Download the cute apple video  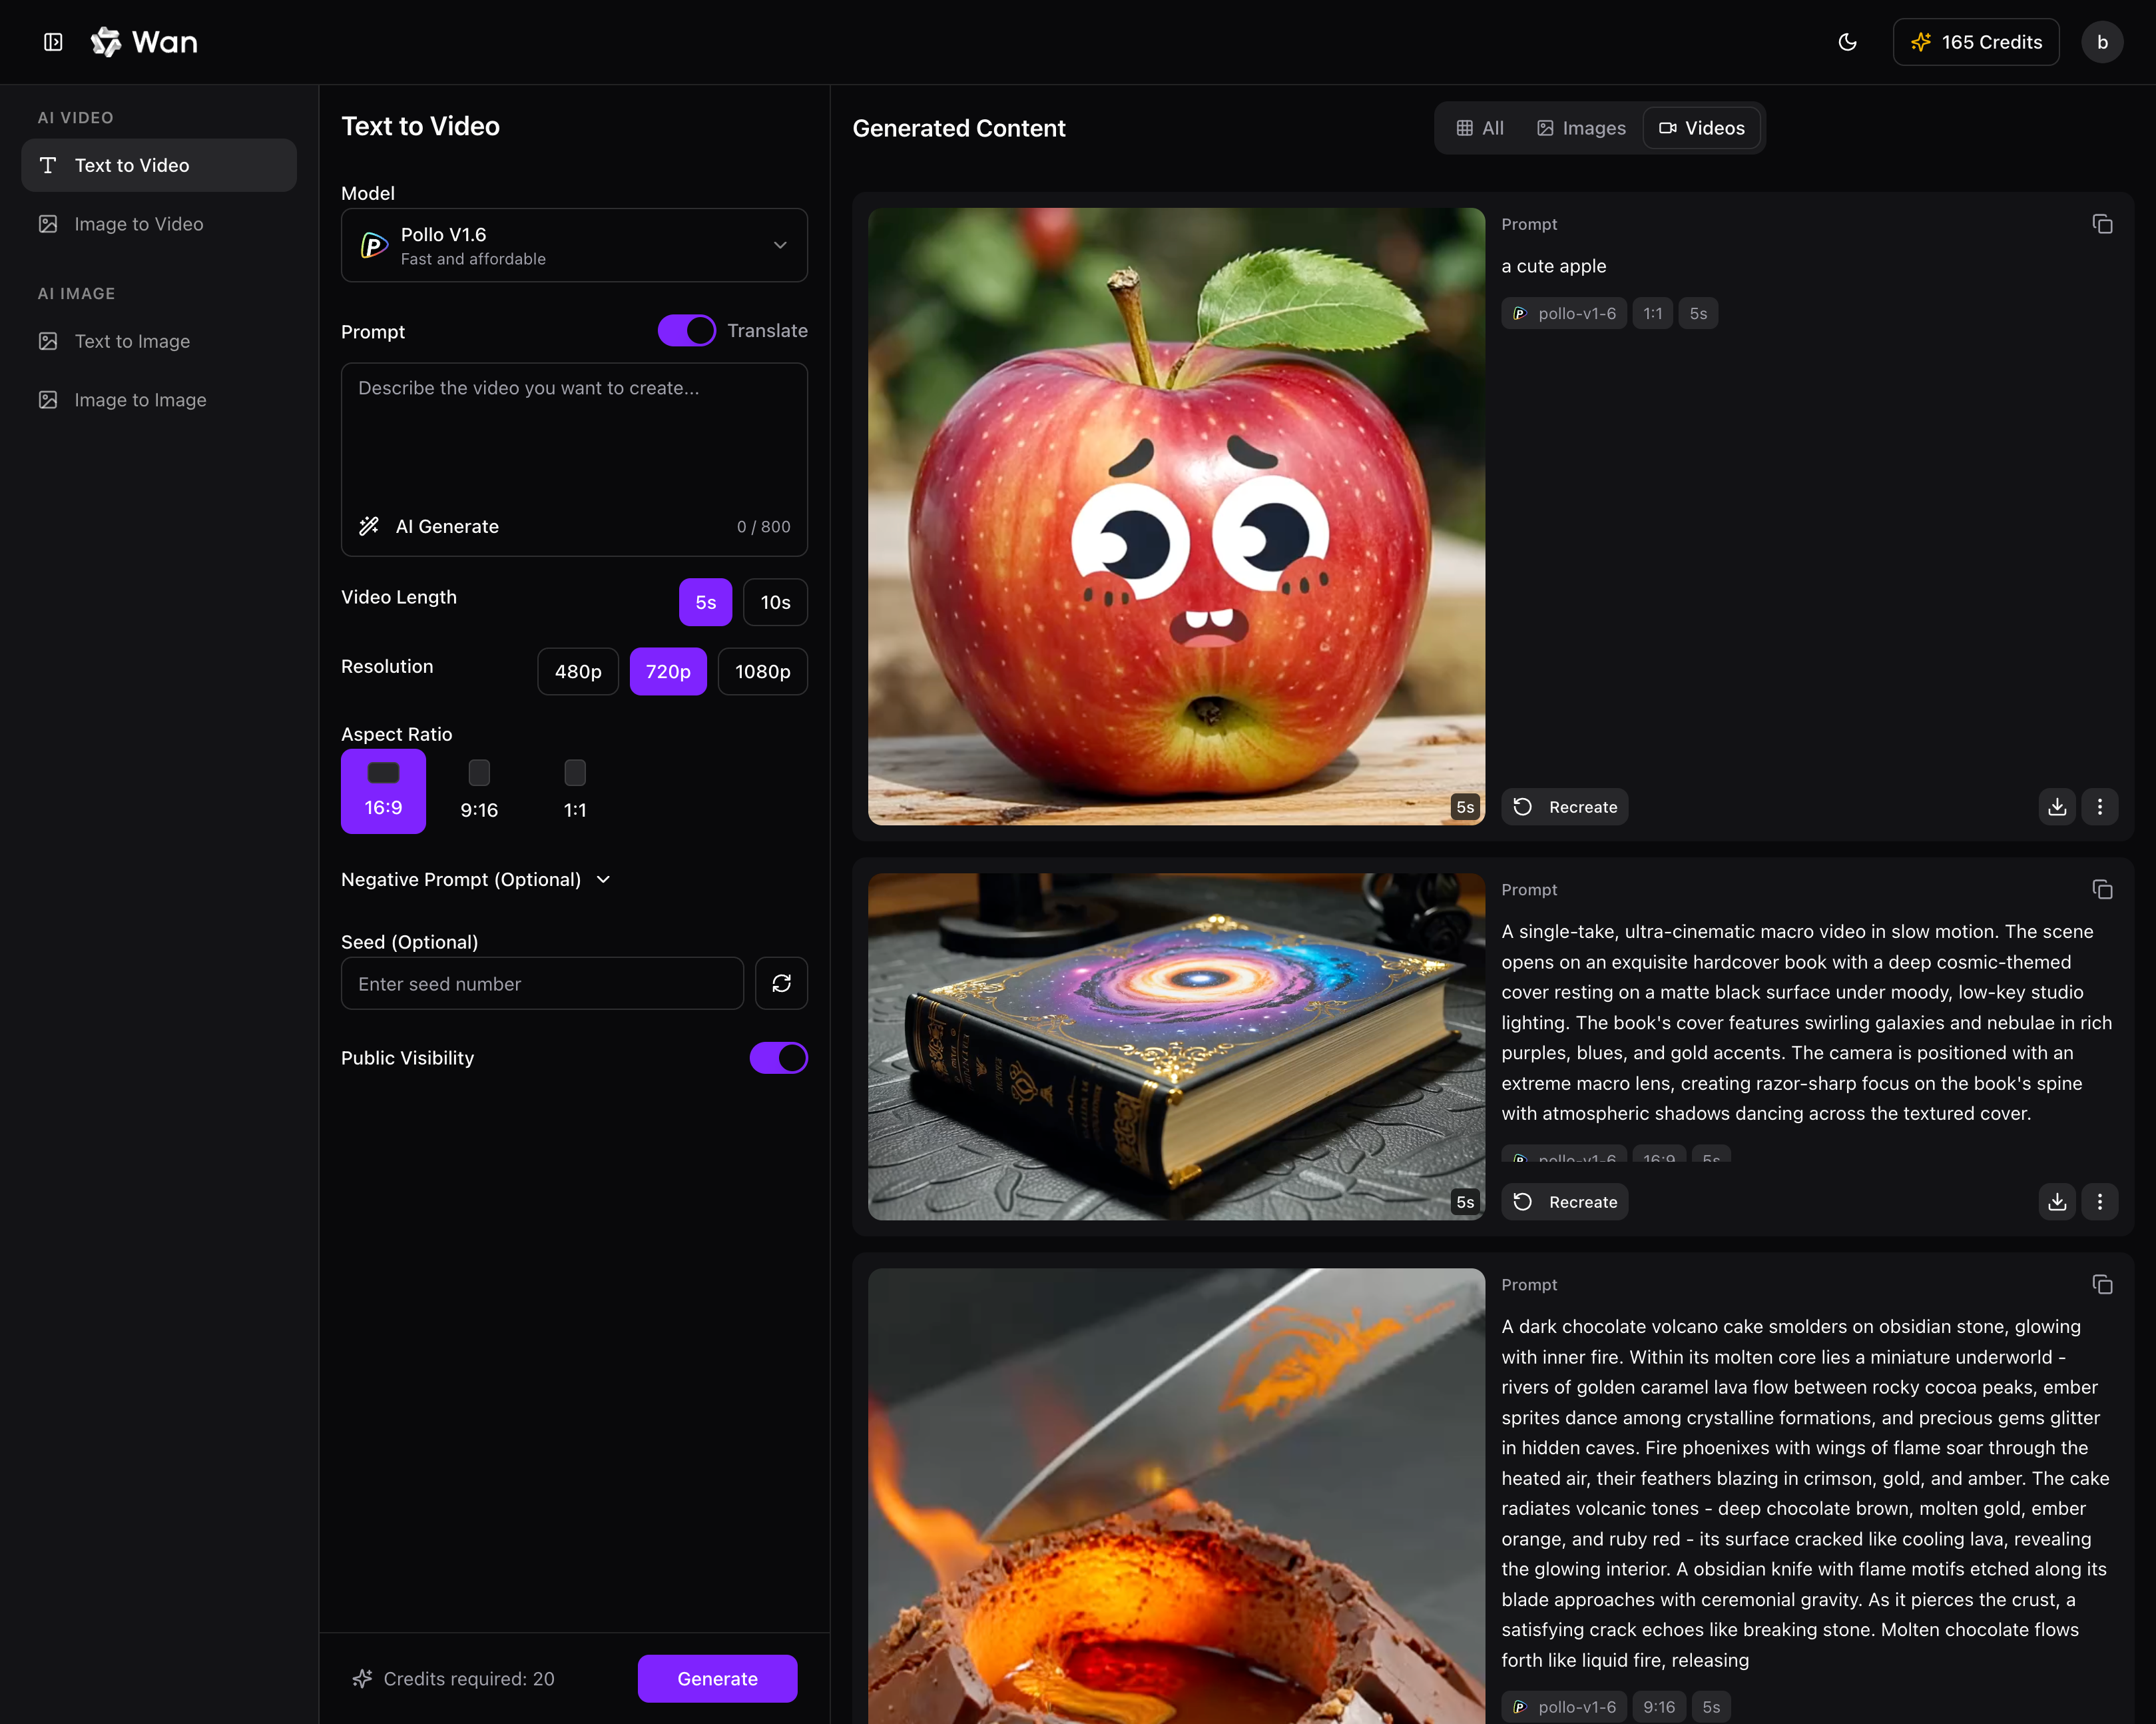pyautogui.click(x=2056, y=807)
